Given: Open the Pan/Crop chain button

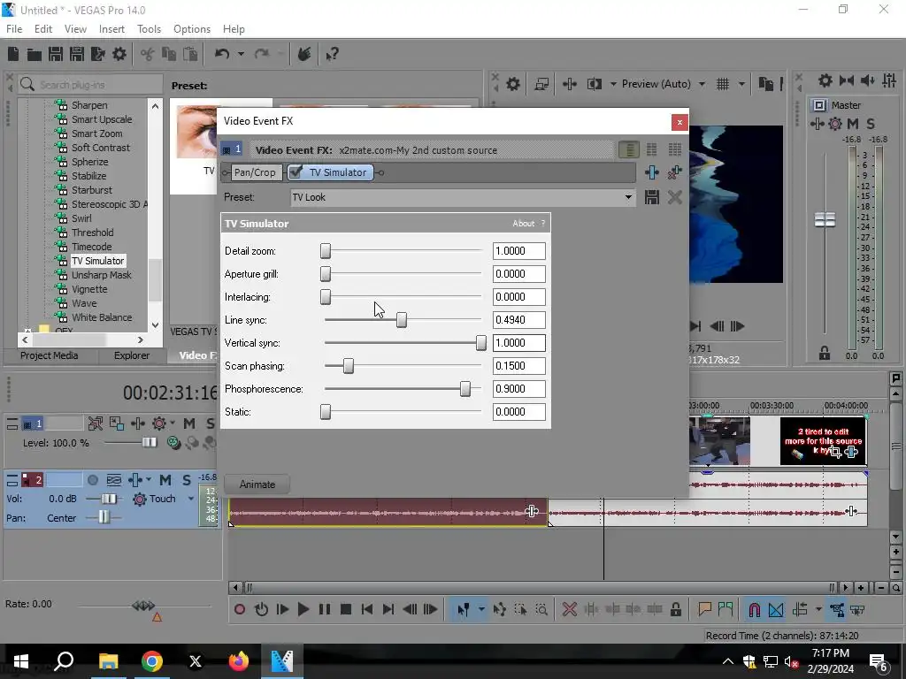Looking at the screenshot, I should (x=255, y=172).
